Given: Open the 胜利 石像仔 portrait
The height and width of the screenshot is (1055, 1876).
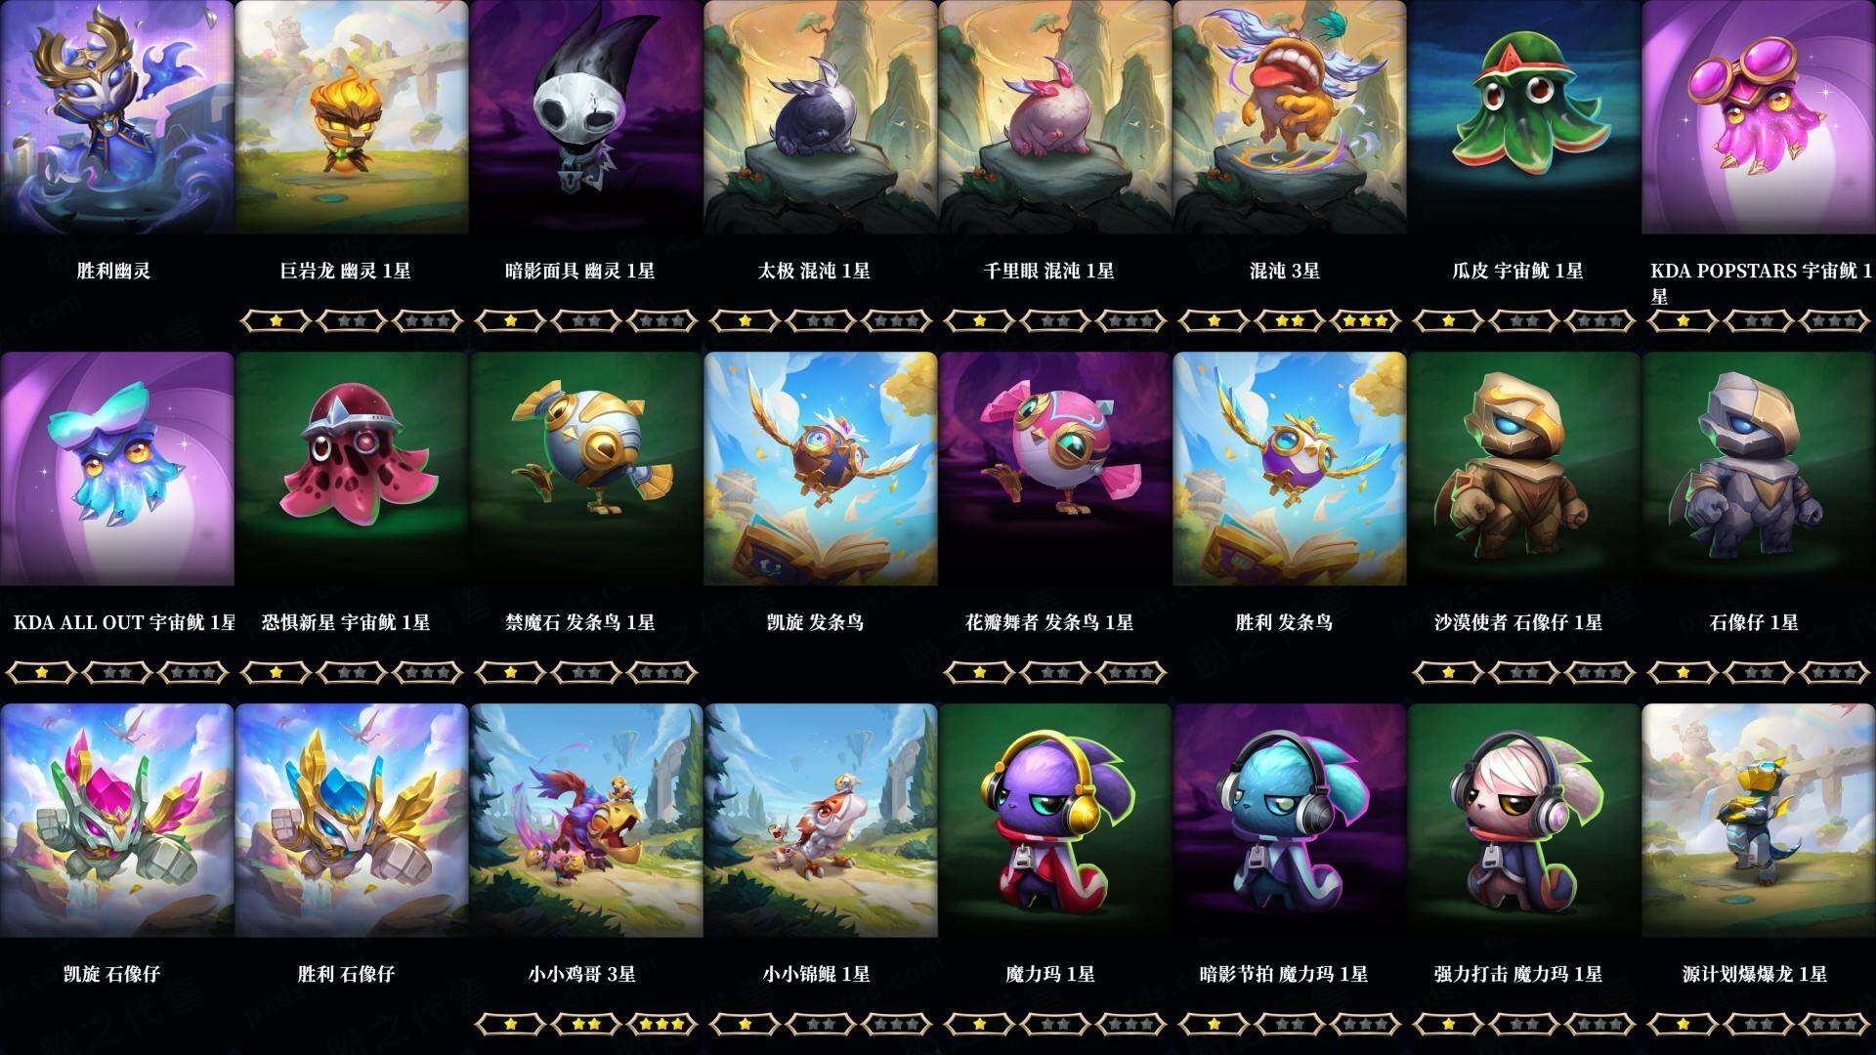Looking at the screenshot, I should tap(352, 821).
